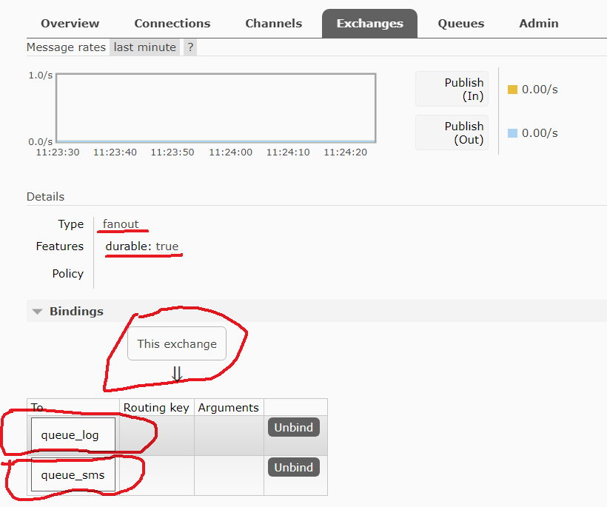Click the Bindings section heading

tap(76, 311)
